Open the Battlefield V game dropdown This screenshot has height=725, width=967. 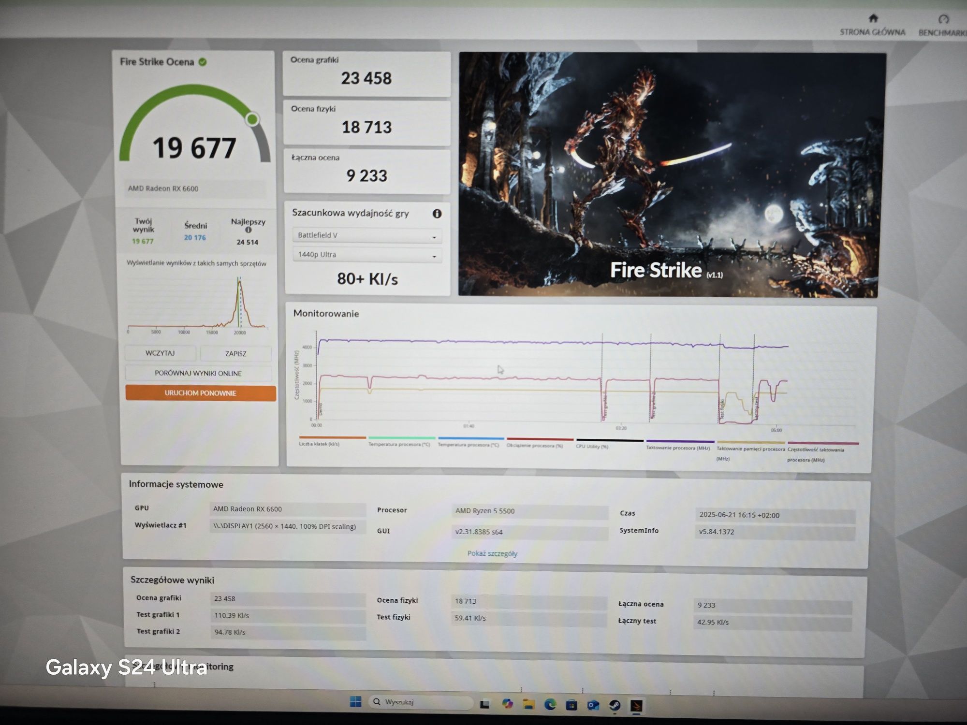367,235
